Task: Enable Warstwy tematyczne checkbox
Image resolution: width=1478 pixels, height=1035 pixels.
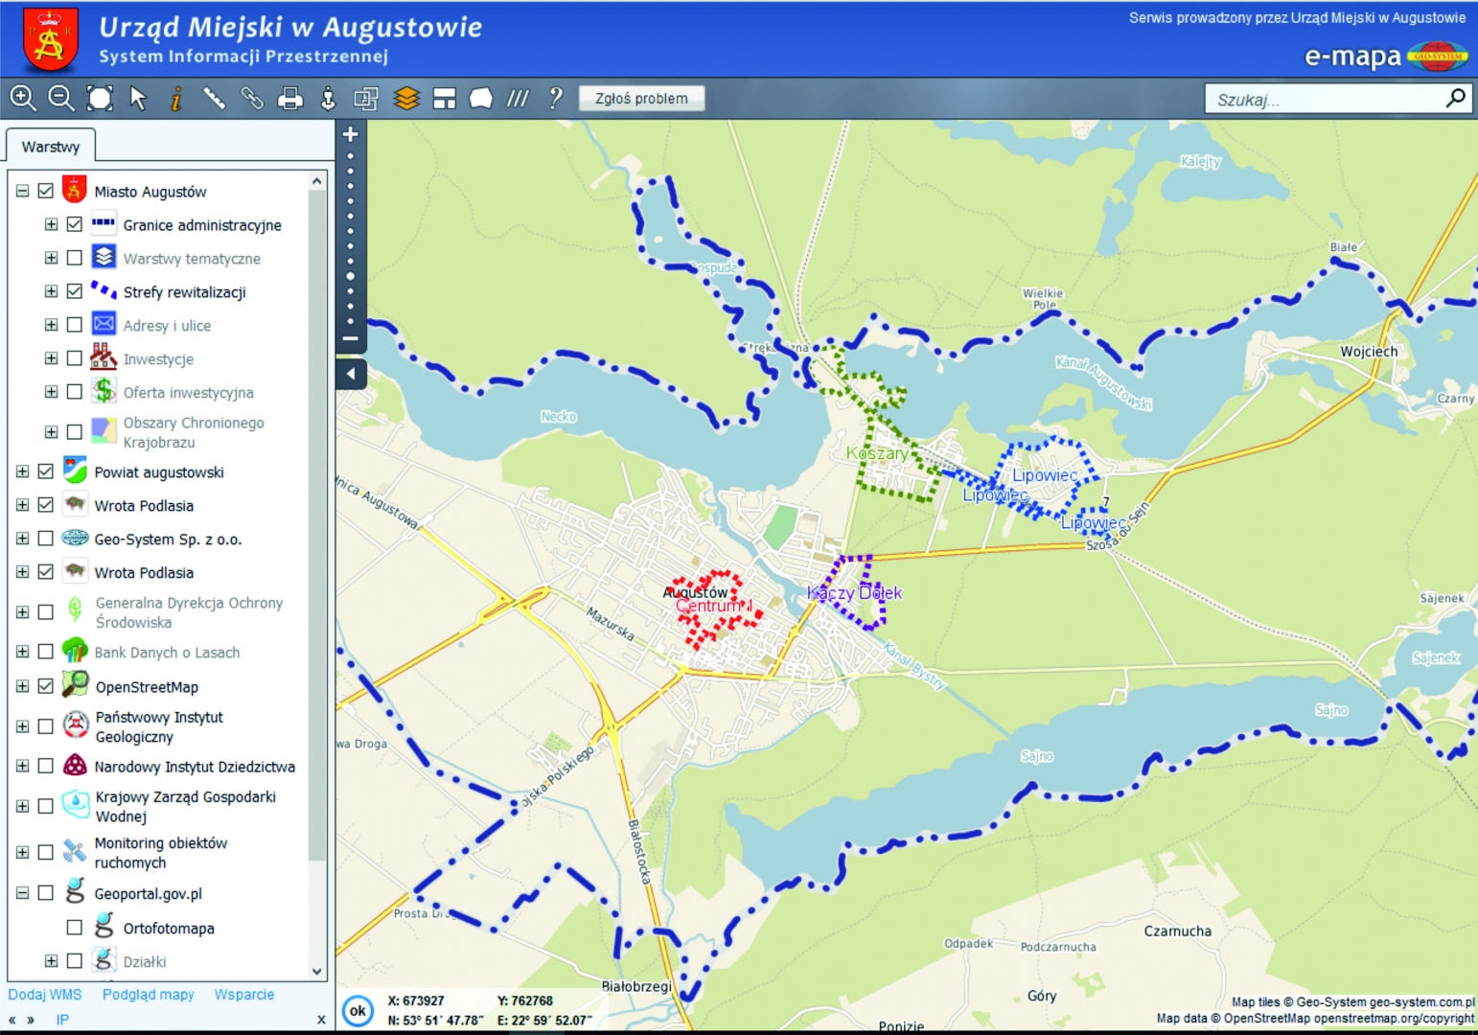Action: pyautogui.click(x=75, y=258)
